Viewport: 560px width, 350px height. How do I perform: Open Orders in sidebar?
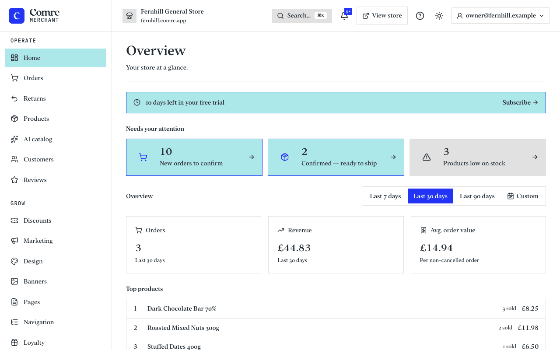[56, 78]
